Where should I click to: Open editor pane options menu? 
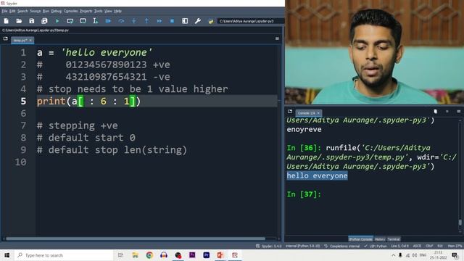click(x=277, y=38)
